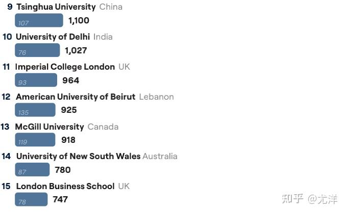Viewport: 346px width, 213px height.
Task: Click the blue bar labeled 87
Action: coord(32,169)
